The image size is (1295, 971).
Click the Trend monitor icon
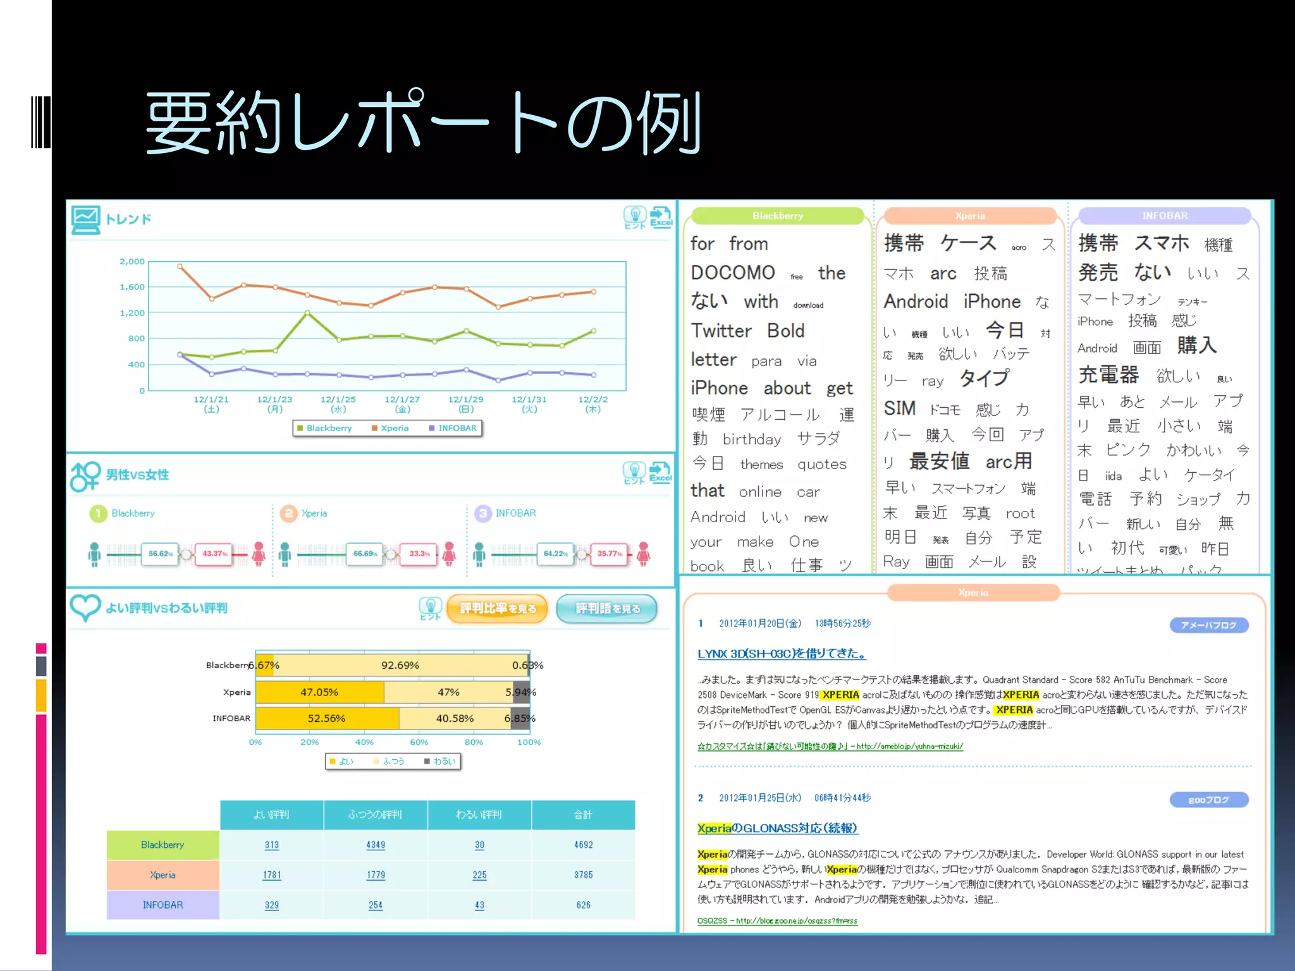85,219
